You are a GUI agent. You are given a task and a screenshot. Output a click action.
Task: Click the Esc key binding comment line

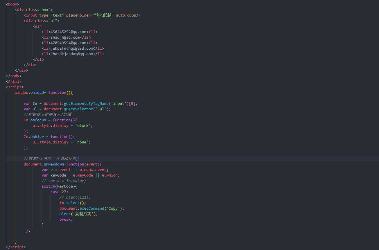(51, 159)
